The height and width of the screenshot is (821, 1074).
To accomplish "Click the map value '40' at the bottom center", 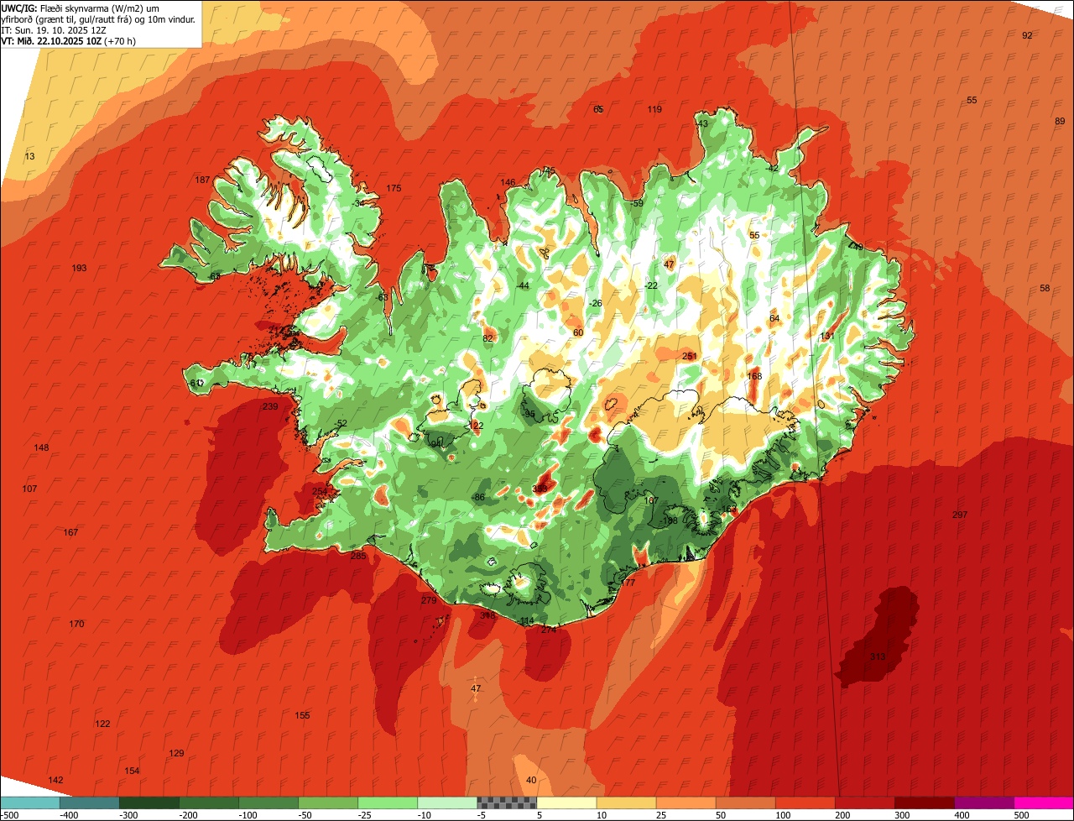I will (531, 780).
